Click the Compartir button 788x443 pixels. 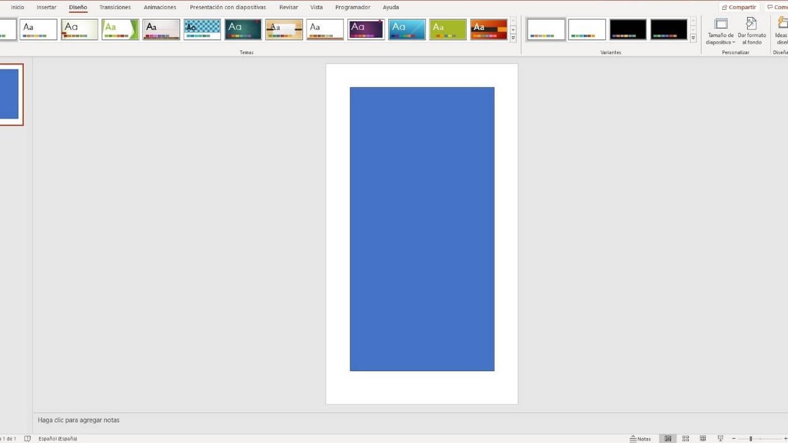coord(739,7)
